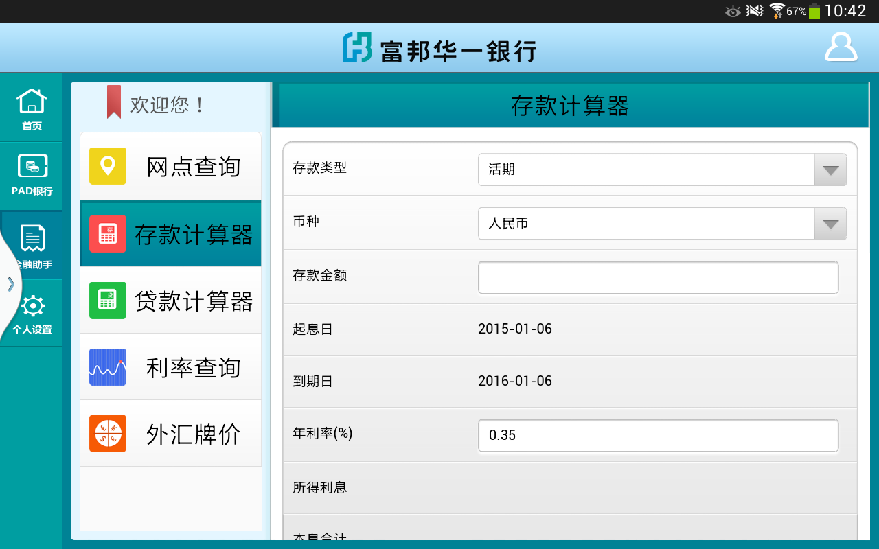Tap the 欢迎您！ greeting text
The image size is (879, 549).
(168, 105)
